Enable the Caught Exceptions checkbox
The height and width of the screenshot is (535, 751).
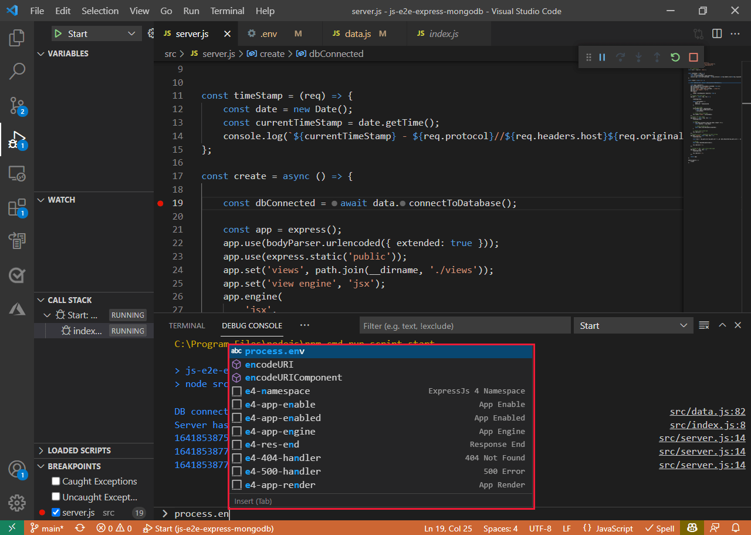(x=56, y=481)
